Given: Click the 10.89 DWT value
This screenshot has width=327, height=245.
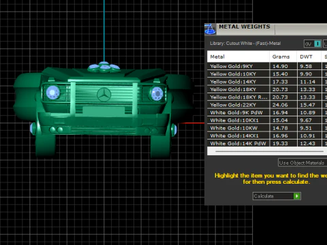Looking at the screenshot, I should 308,113.
